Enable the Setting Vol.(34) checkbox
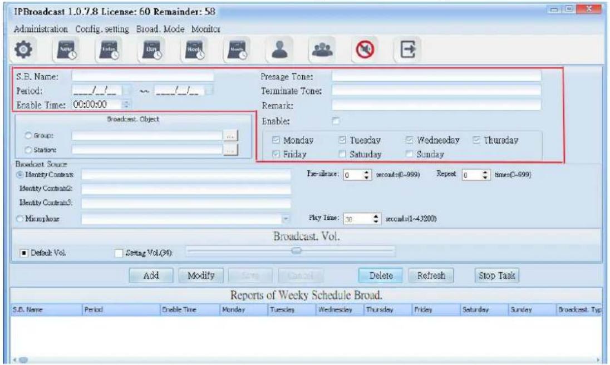Screen dimensions: 610x365 click(x=119, y=253)
